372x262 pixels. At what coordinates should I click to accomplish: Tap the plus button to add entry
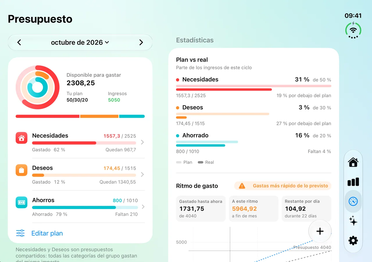[x=320, y=231]
